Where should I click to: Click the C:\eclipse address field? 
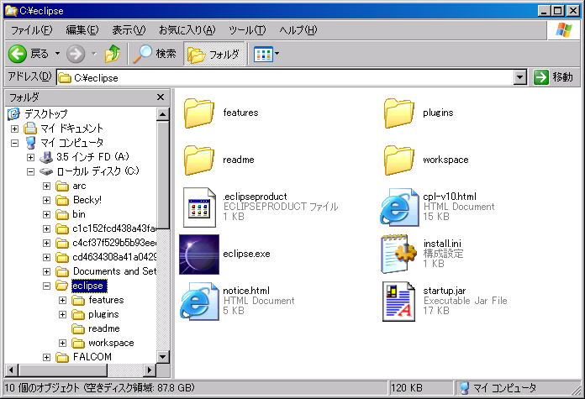tap(286, 77)
